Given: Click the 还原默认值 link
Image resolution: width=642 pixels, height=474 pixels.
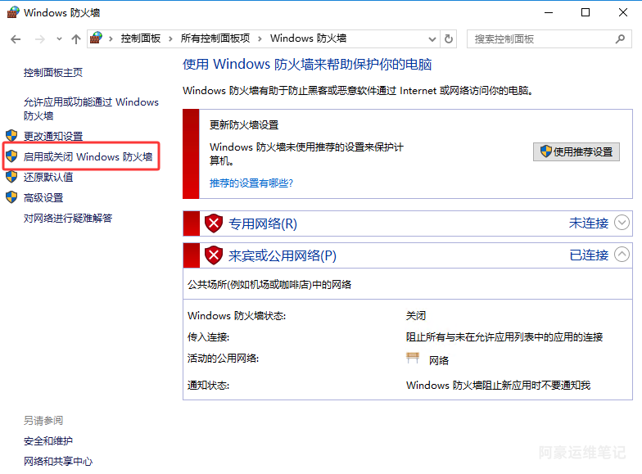Looking at the screenshot, I should pyautogui.click(x=48, y=177).
